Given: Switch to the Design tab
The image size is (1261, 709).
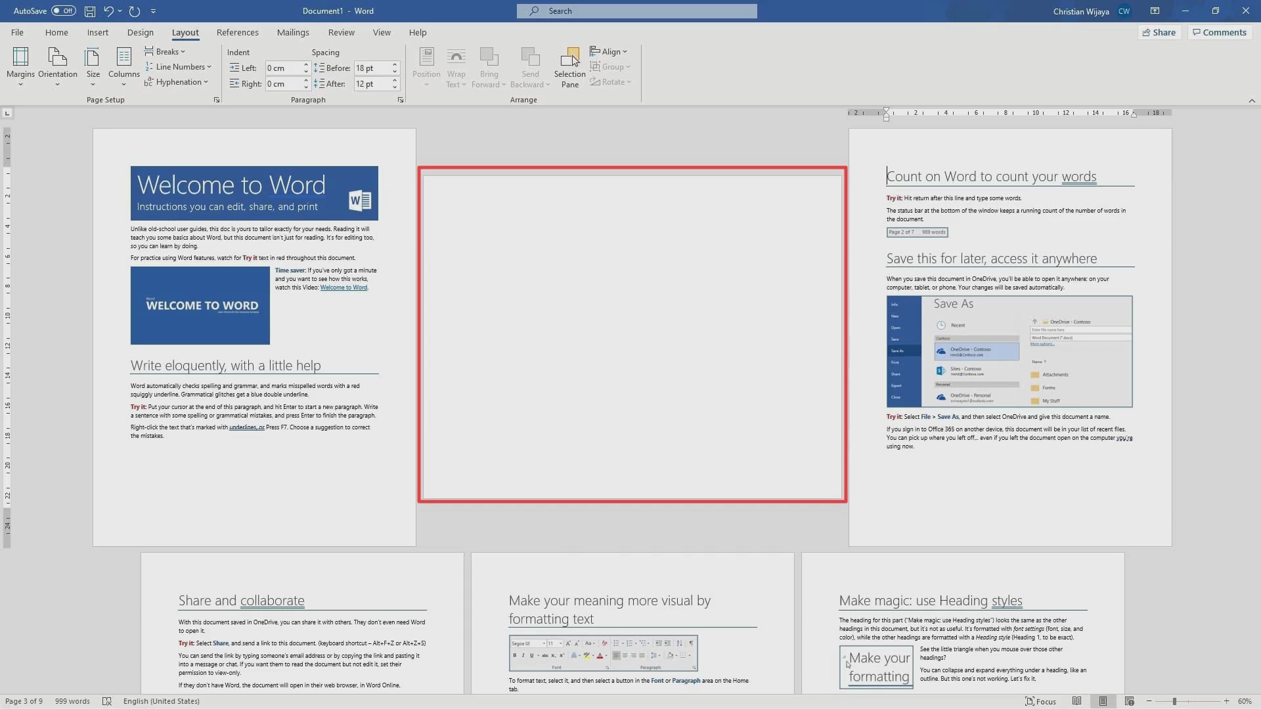Looking at the screenshot, I should tap(140, 32).
